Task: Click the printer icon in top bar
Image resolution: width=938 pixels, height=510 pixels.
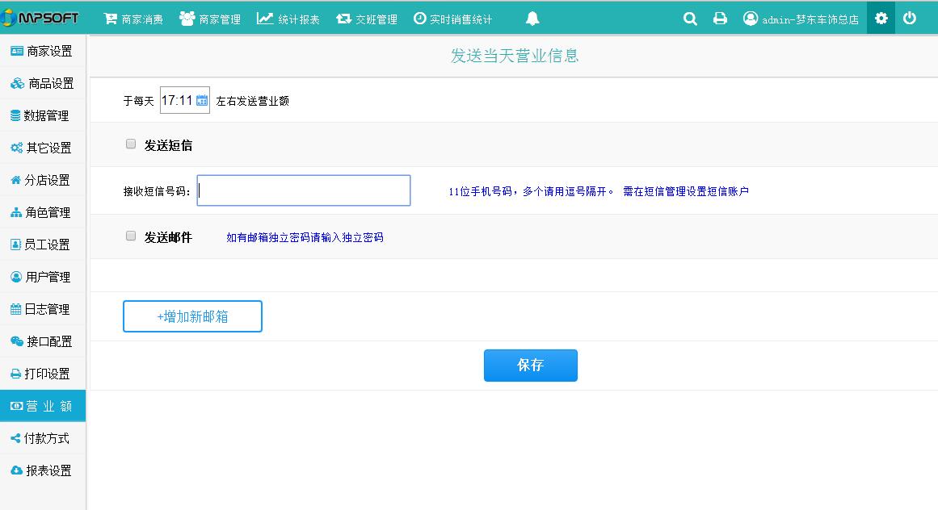Action: click(x=720, y=19)
